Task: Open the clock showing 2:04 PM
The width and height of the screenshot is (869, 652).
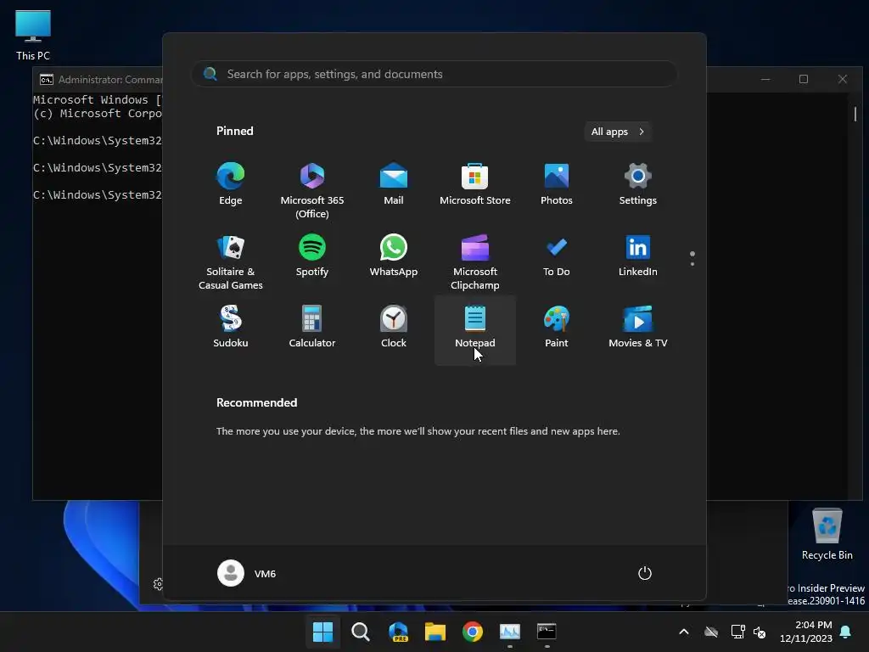Action: [x=806, y=632]
